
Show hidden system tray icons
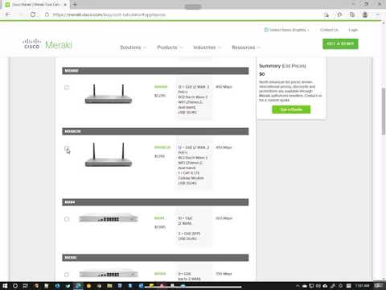coord(298,286)
